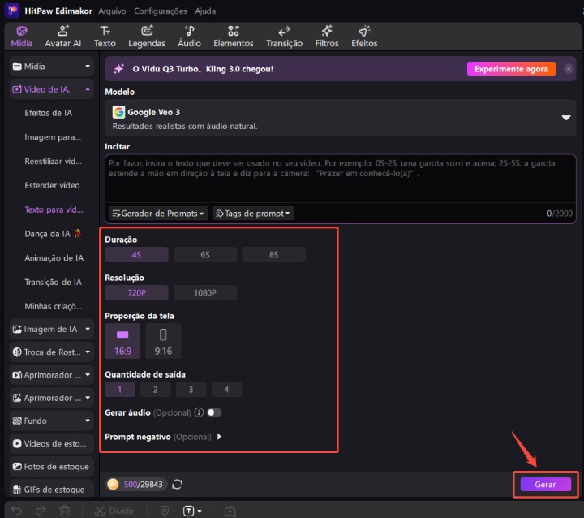Image resolution: width=584 pixels, height=518 pixels.
Task: Select 8S duration
Action: 274,255
